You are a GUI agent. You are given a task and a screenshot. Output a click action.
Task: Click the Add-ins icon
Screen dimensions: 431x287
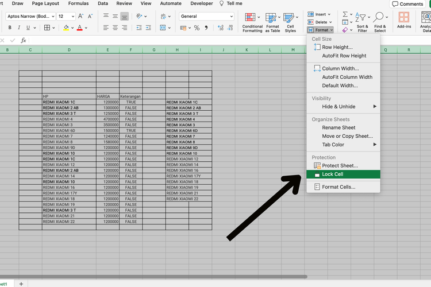(404, 20)
